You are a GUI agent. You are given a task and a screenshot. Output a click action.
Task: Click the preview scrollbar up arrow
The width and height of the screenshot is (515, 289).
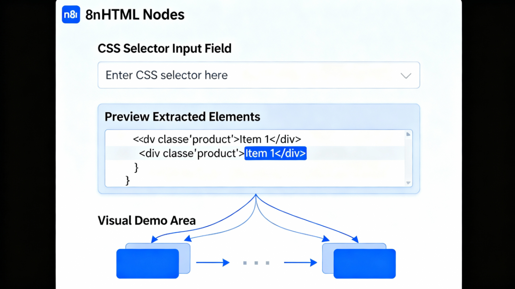pos(408,134)
